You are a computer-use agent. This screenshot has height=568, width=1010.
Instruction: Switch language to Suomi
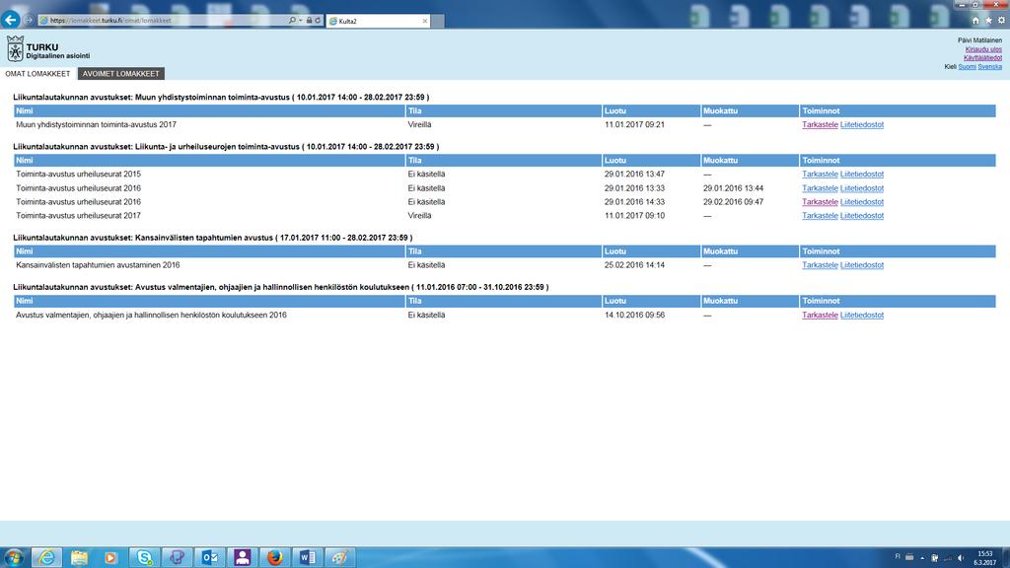[967, 67]
